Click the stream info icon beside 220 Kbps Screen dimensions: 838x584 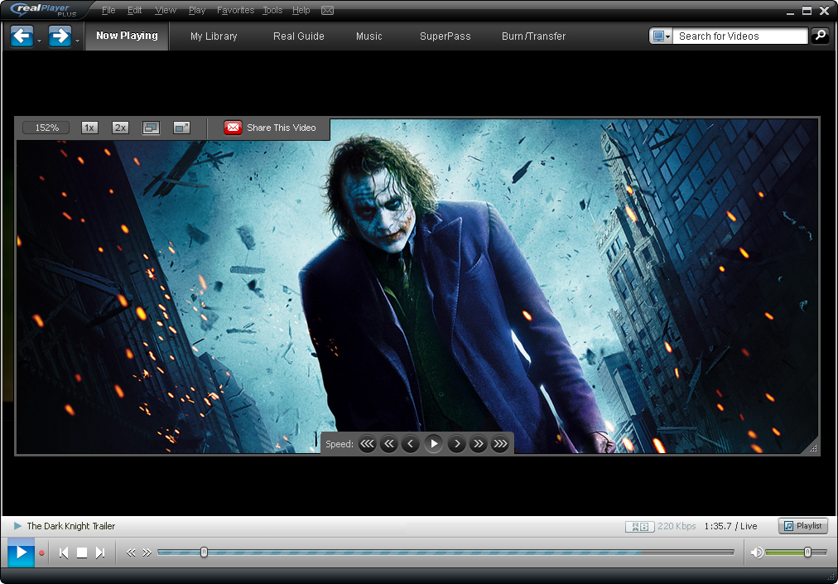(x=640, y=527)
